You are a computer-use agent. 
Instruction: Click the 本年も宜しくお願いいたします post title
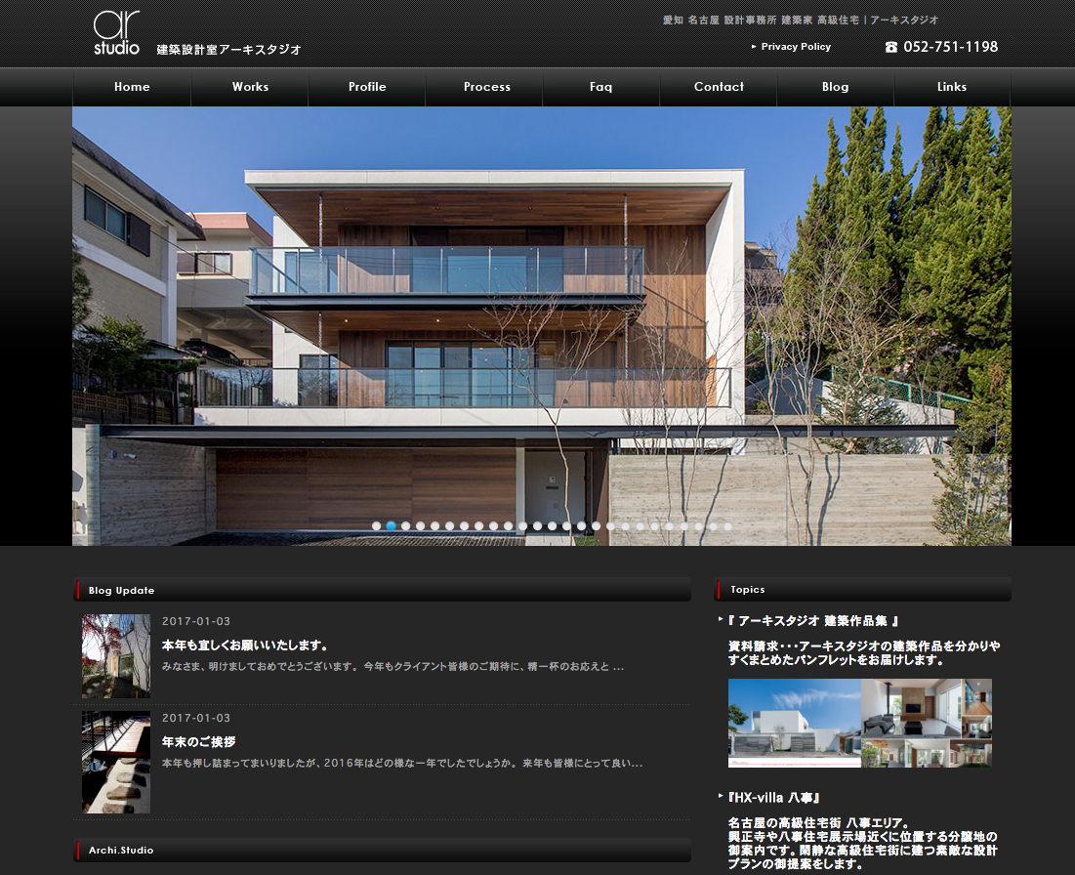click(244, 646)
